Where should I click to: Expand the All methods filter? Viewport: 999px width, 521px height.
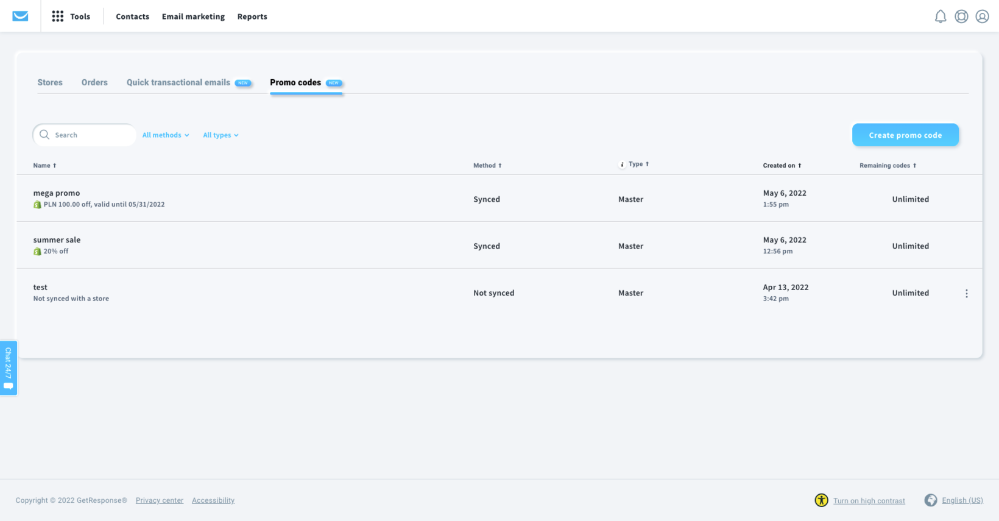tap(165, 135)
